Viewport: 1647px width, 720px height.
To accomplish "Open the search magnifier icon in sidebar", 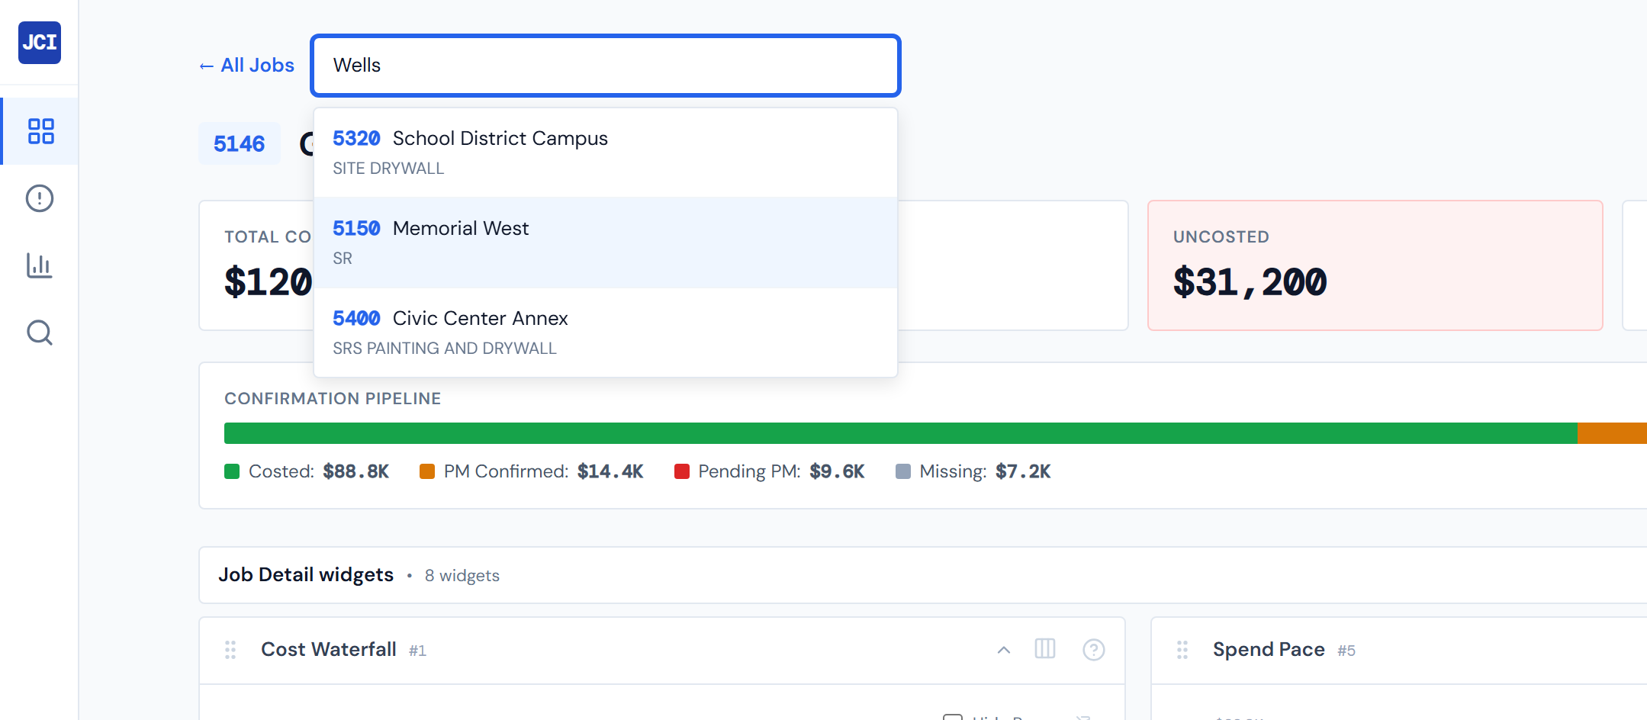I will coord(40,333).
